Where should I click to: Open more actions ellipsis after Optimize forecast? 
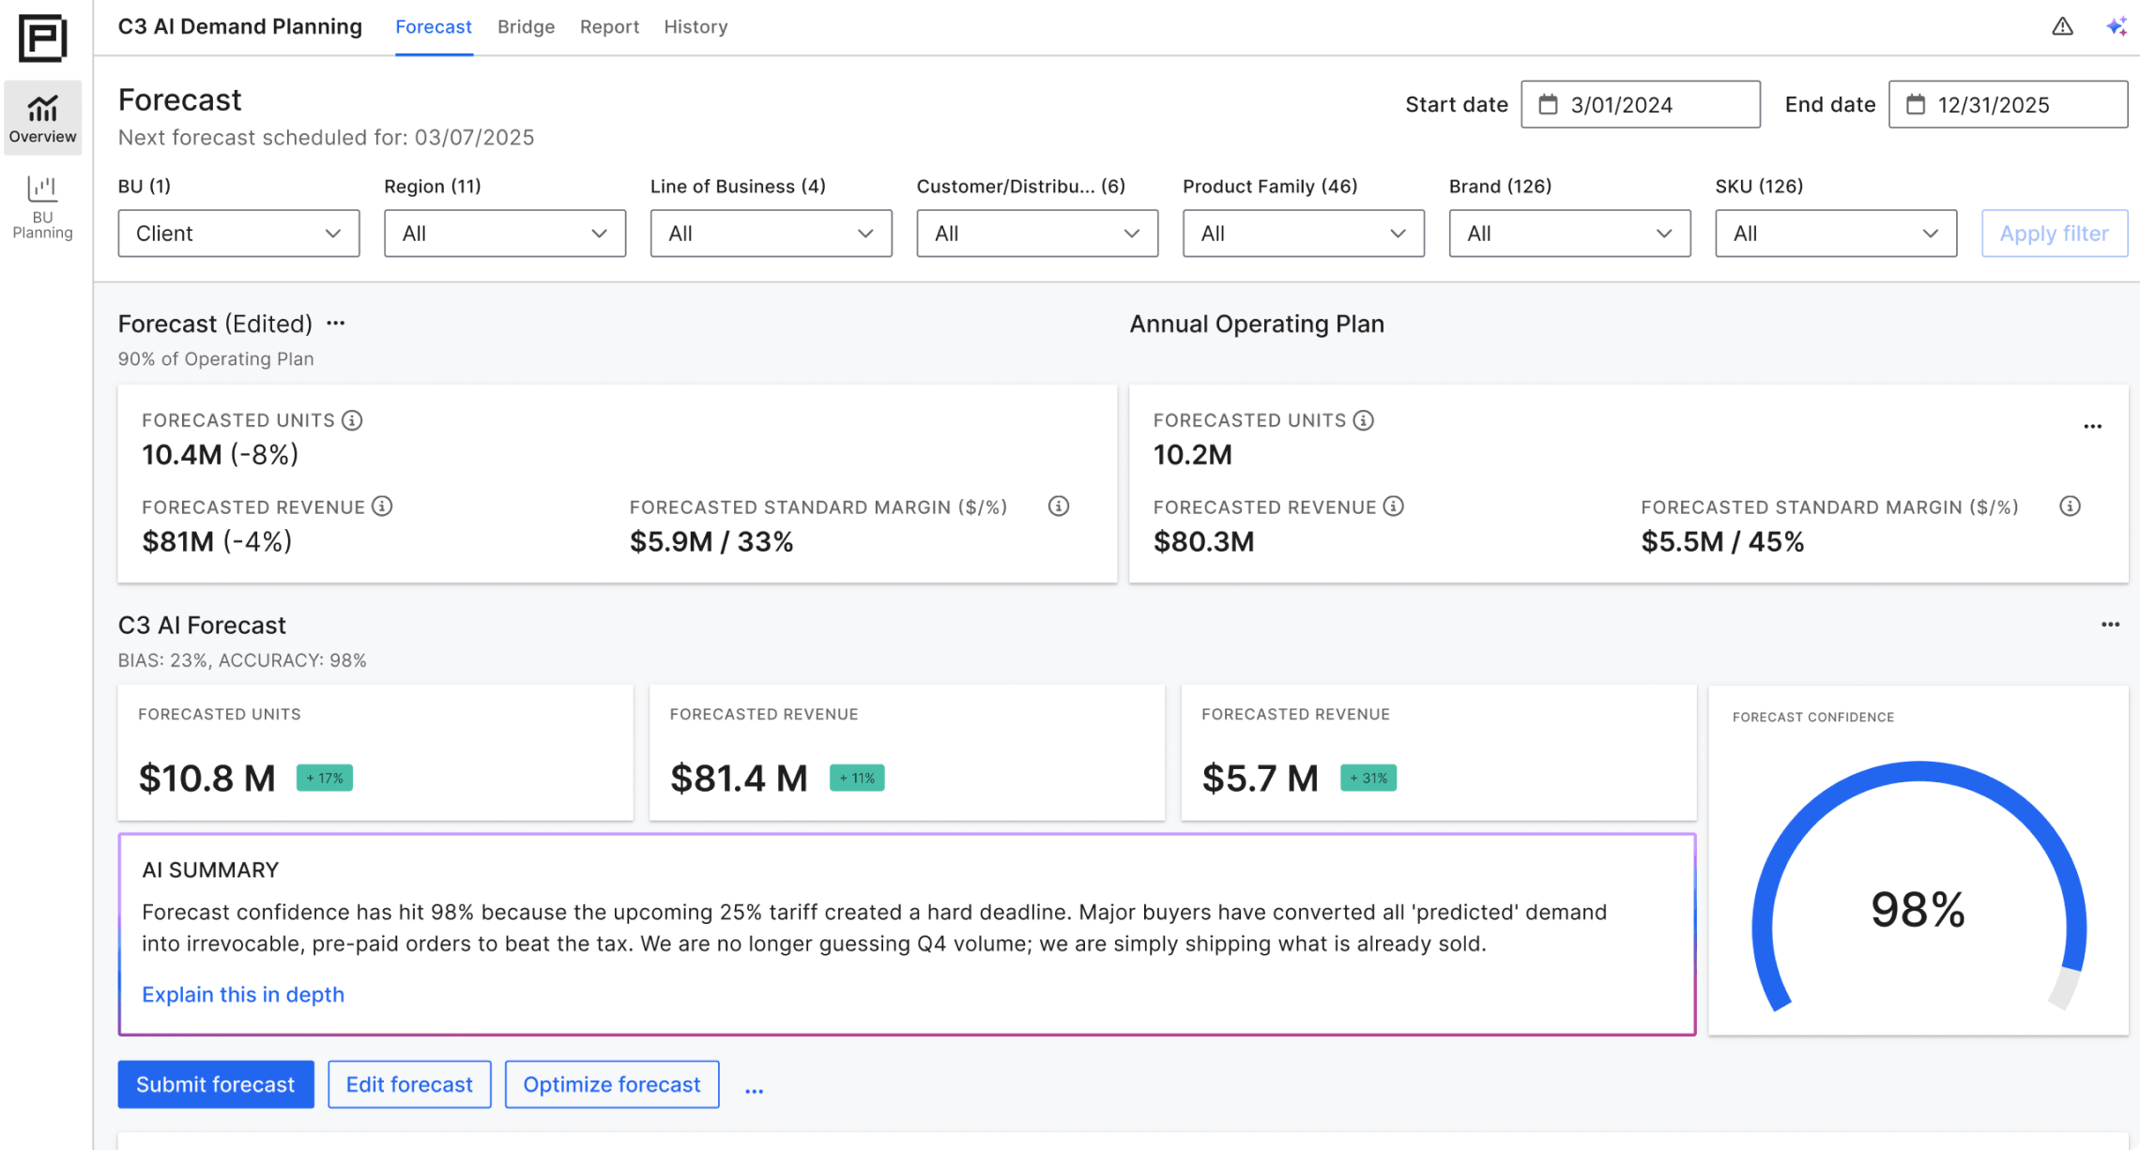[755, 1090]
